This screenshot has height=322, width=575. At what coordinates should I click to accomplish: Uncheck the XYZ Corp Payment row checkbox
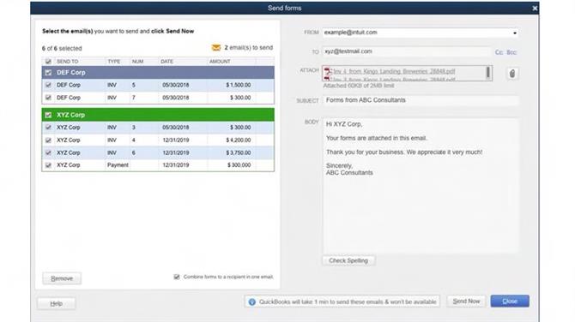pos(48,165)
